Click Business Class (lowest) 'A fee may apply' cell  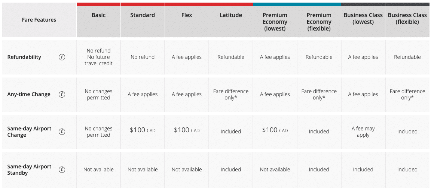(363, 132)
